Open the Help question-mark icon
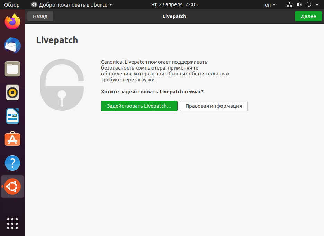Screen dimensions: 324x236 pos(12,163)
